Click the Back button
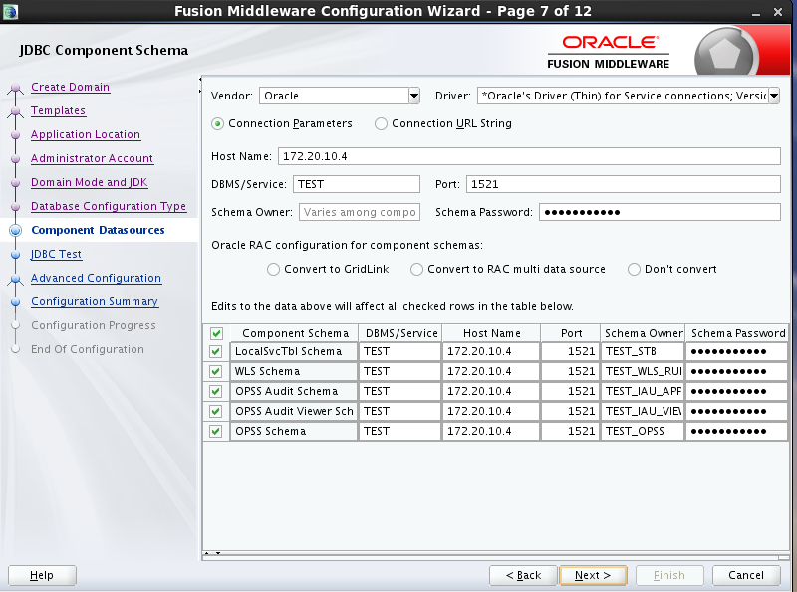The image size is (797, 592). [x=522, y=575]
